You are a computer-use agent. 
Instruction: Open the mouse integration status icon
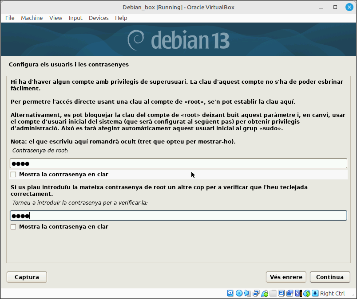point(307,293)
